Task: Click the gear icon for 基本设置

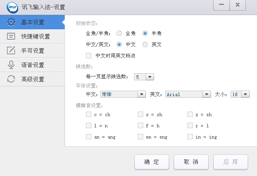Action: [x=11, y=22]
